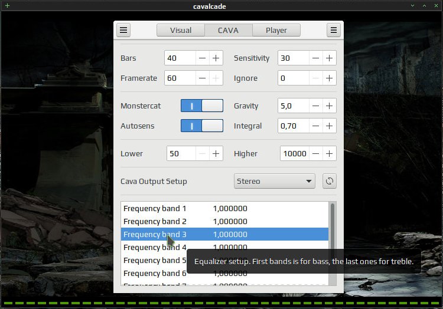Screen dimensions: 443x309
Task: Open the left hamburger menu
Action: [123, 30]
